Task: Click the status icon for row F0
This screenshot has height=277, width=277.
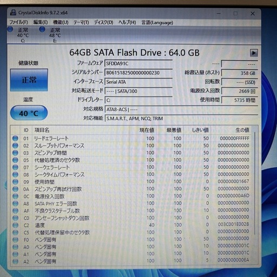Action: pos(15,240)
